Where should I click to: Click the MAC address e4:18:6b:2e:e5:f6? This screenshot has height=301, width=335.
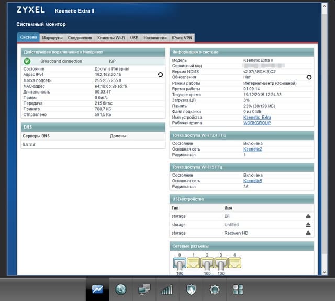pyautogui.click(x=110, y=86)
